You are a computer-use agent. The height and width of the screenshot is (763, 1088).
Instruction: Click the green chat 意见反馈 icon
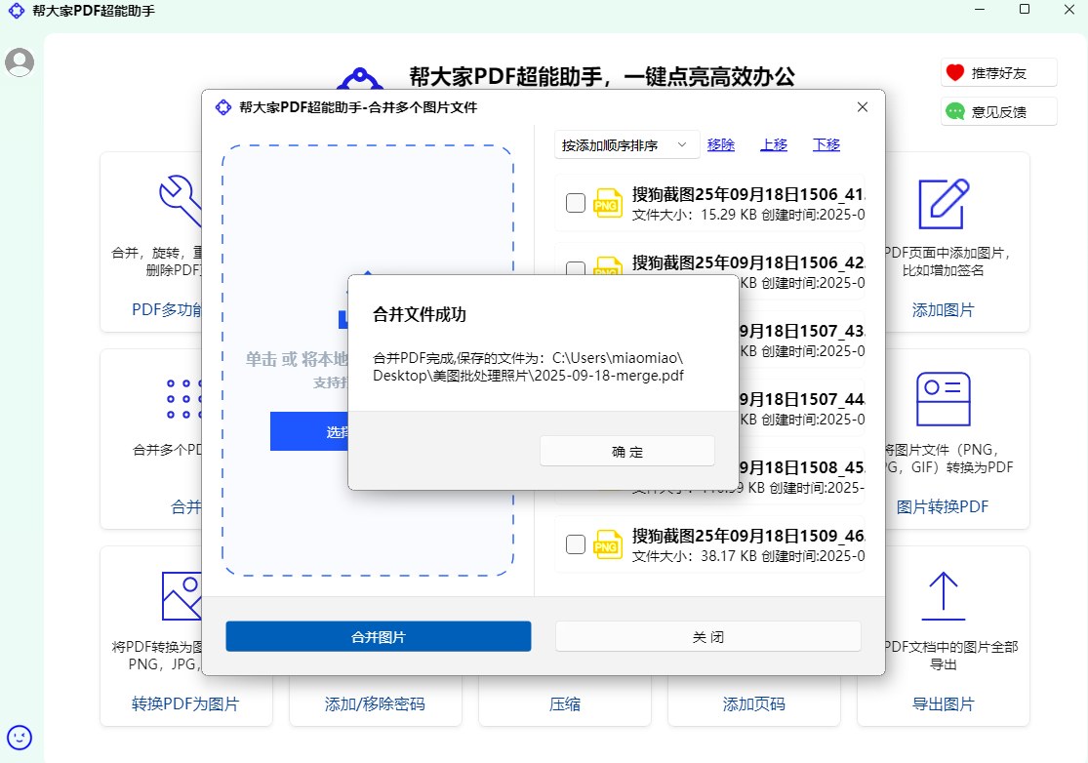[x=955, y=111]
